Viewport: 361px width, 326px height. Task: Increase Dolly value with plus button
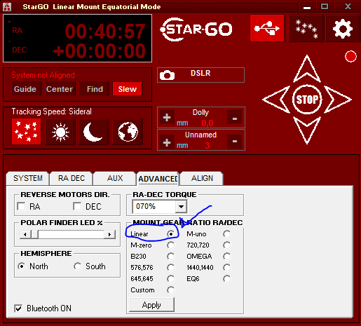(167, 117)
